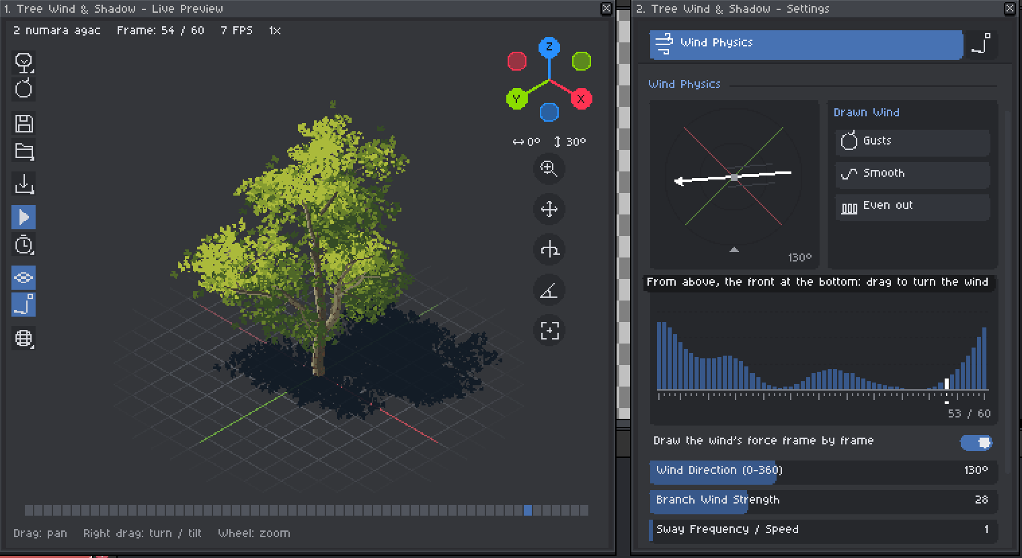Toggle the play animation button
The height and width of the screenshot is (558, 1022).
pyautogui.click(x=24, y=217)
